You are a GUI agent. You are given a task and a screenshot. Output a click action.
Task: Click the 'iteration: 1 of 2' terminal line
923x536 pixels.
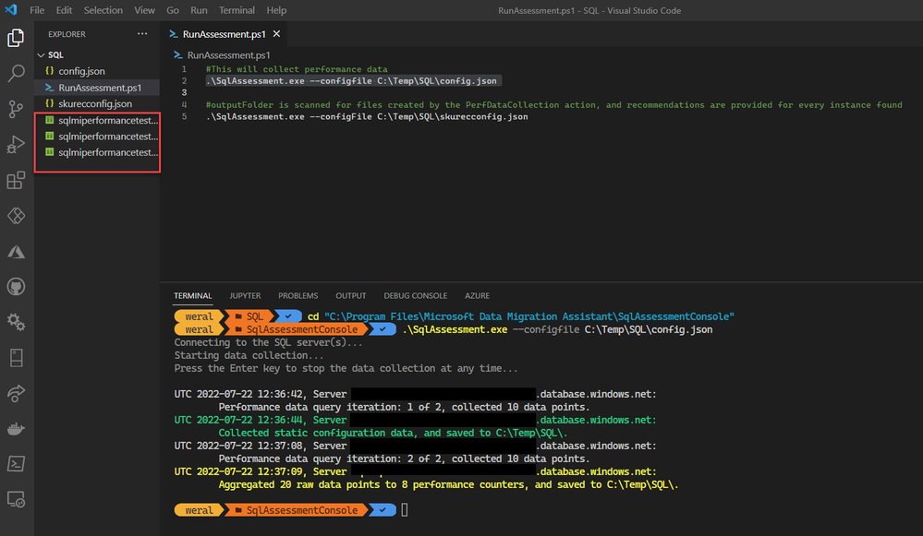(404, 407)
